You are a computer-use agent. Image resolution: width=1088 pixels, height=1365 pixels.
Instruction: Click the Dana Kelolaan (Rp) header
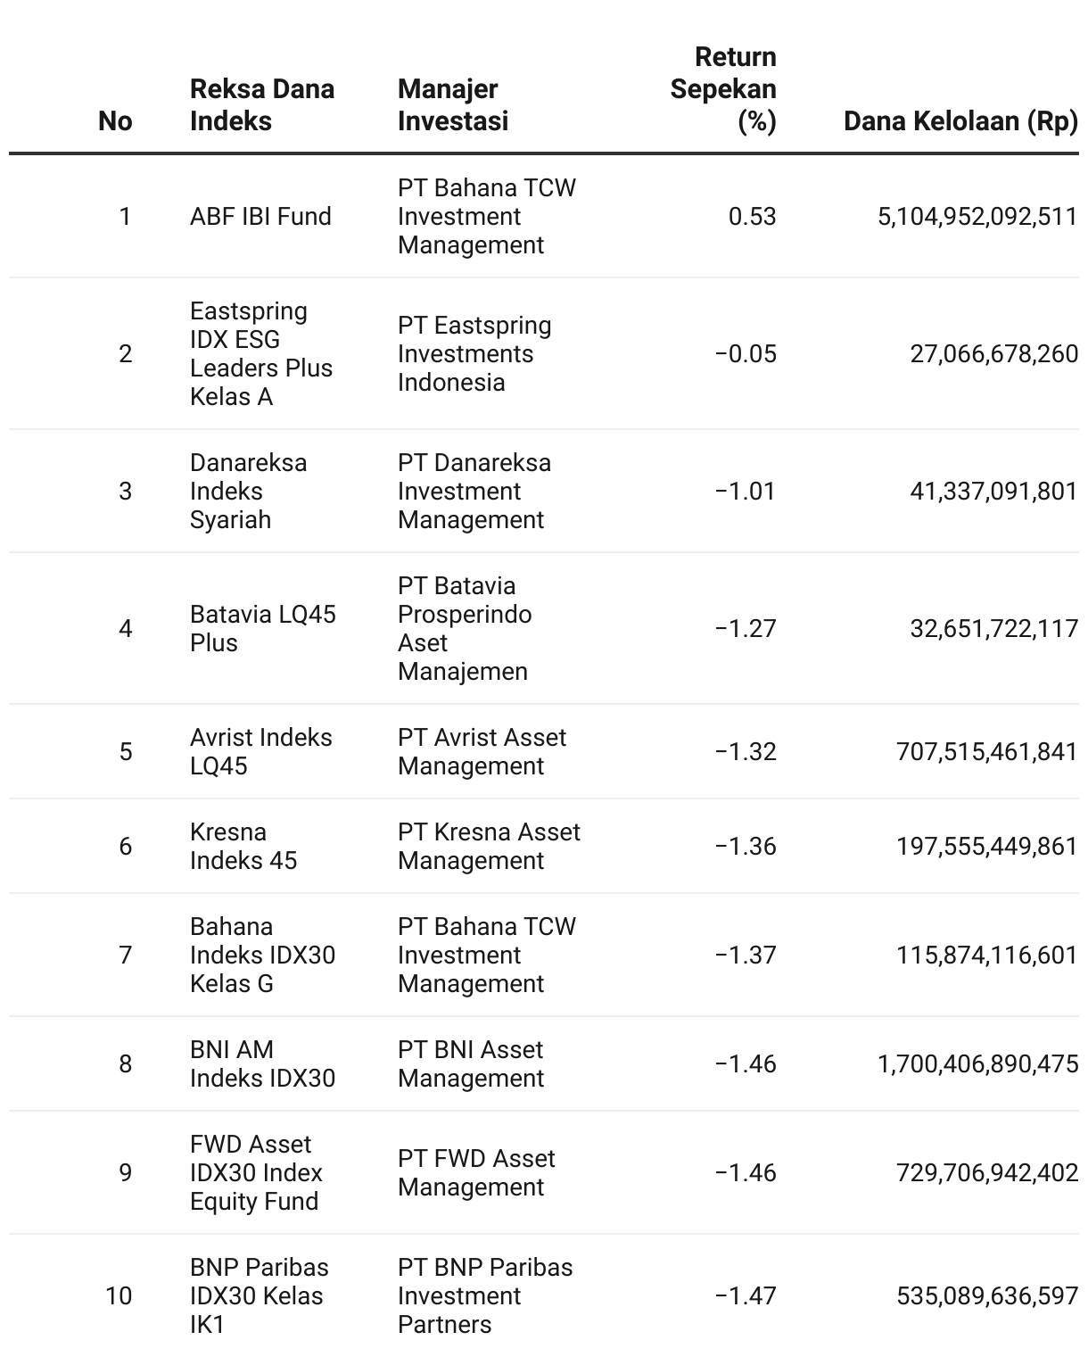coord(961,120)
